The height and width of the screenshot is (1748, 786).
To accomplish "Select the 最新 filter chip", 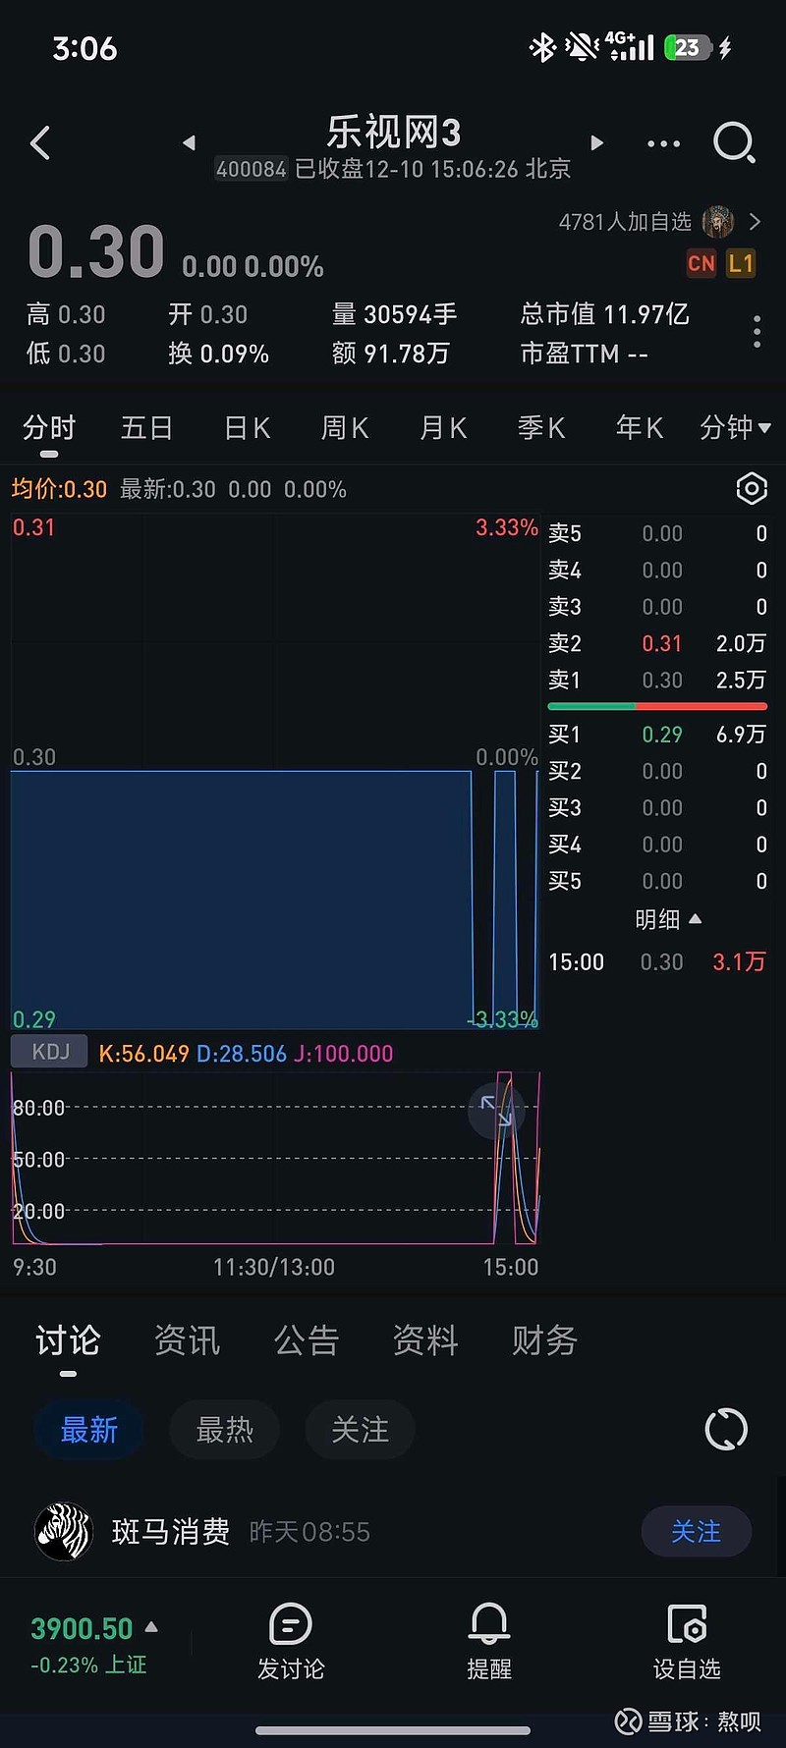I will coord(89,1430).
